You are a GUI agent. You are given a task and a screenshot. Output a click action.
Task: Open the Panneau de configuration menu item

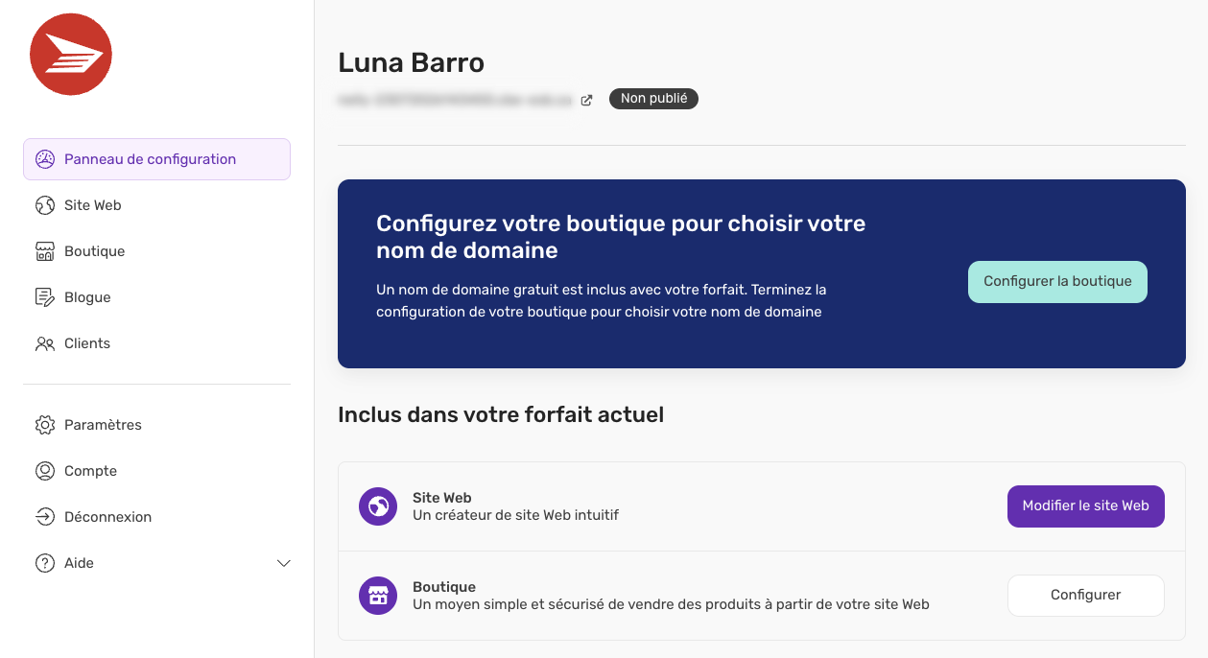(x=157, y=159)
